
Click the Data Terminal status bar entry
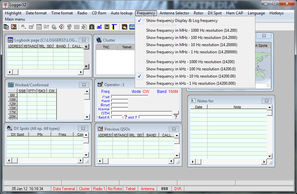point(64,188)
